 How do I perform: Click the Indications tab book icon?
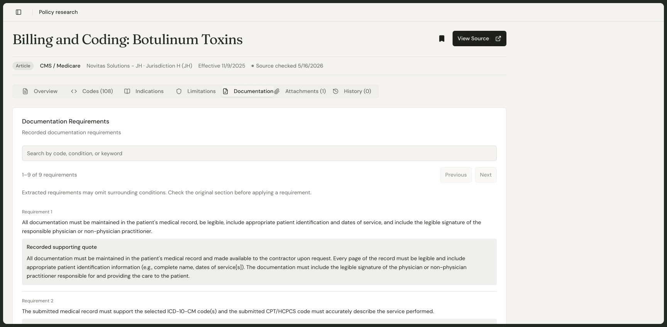[127, 91]
